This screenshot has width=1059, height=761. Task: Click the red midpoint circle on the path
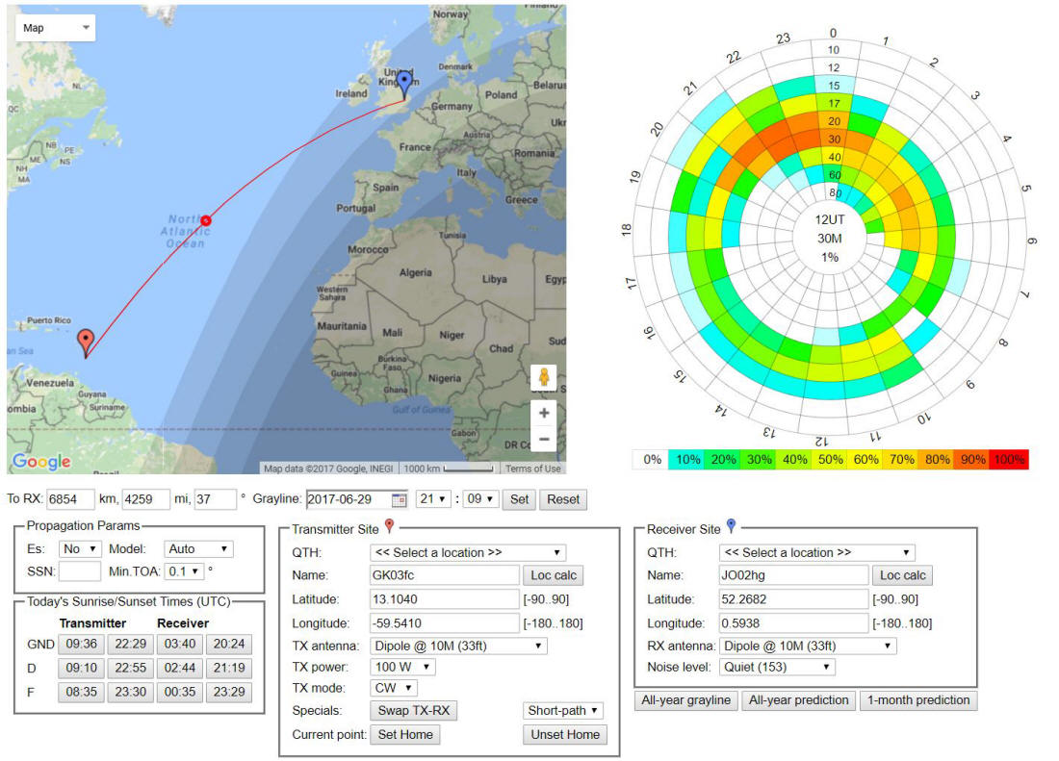(x=206, y=220)
